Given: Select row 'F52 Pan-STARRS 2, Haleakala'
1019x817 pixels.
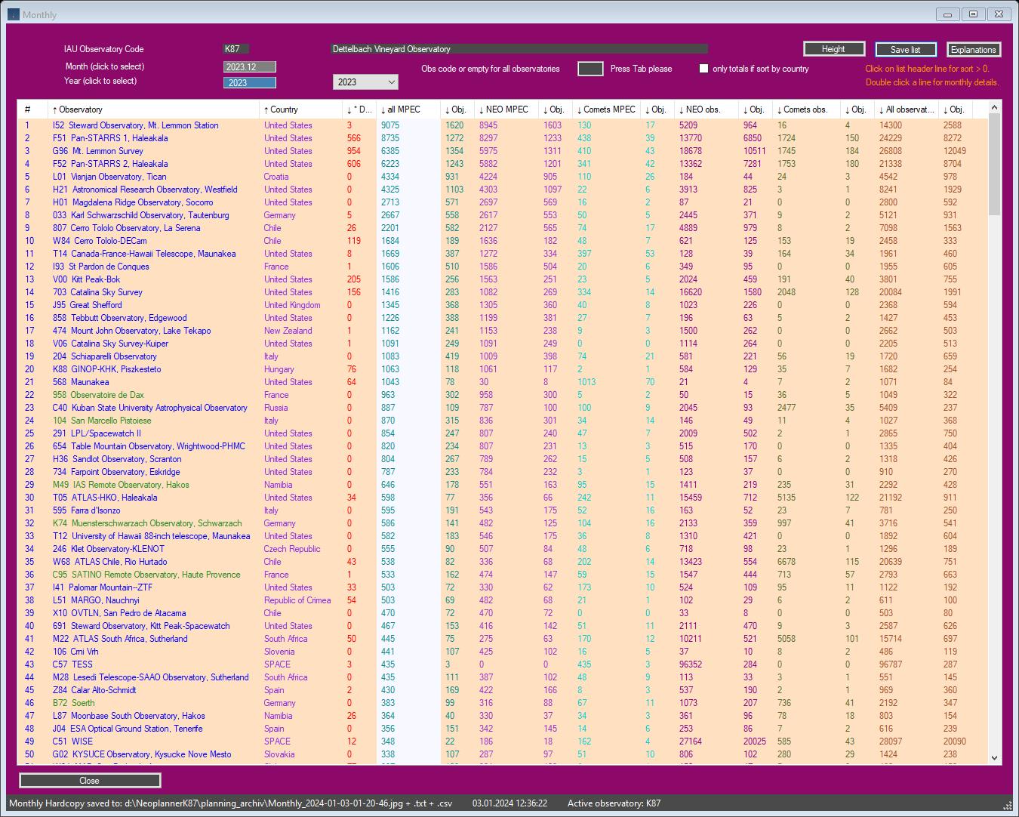Looking at the screenshot, I should [502, 164].
